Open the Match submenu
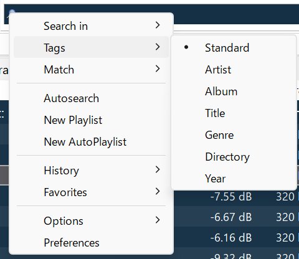The height and width of the screenshot is (259, 299). (91, 69)
